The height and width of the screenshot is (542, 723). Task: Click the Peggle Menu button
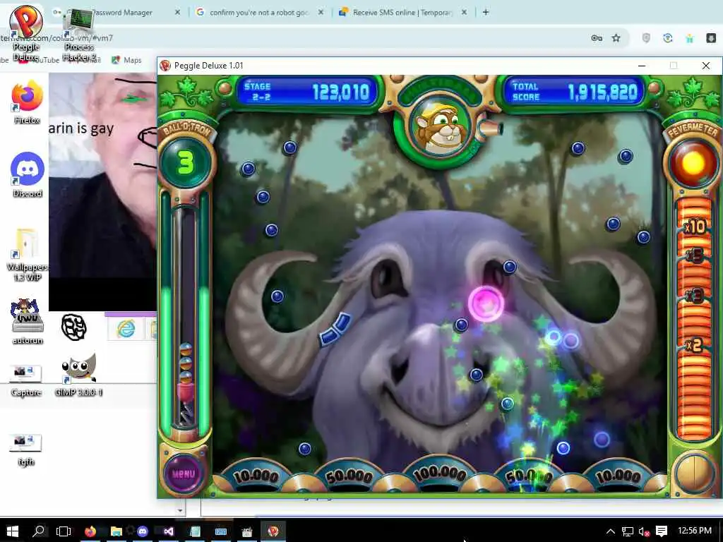184,474
